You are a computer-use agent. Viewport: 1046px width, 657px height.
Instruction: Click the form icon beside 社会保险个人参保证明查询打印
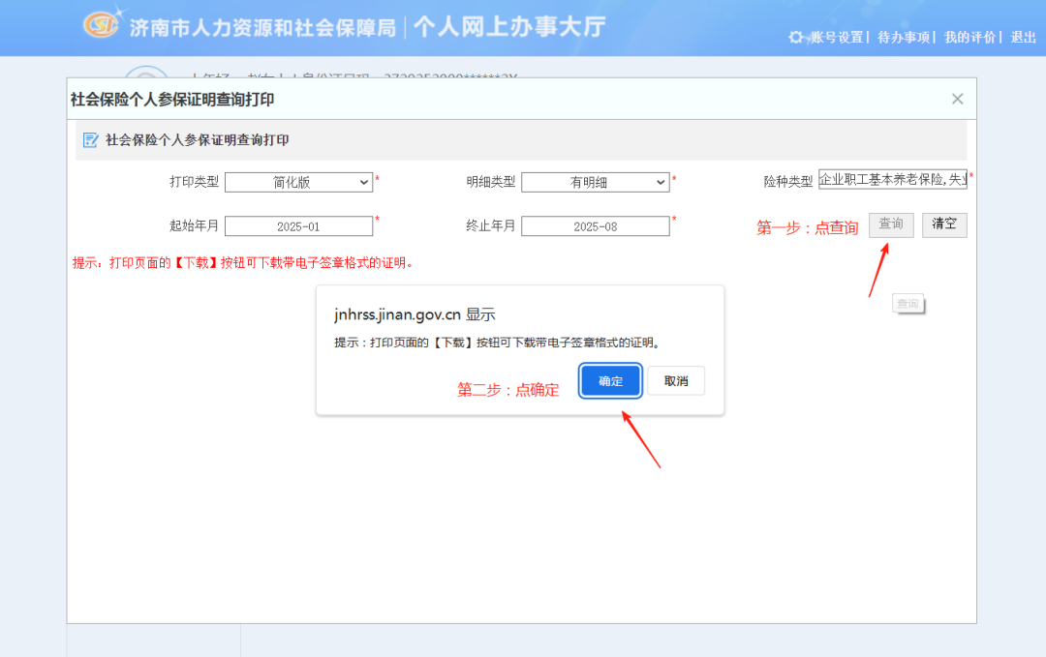coord(90,140)
